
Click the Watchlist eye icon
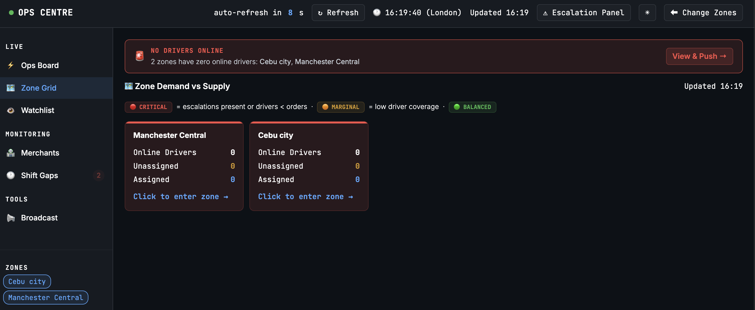click(11, 110)
